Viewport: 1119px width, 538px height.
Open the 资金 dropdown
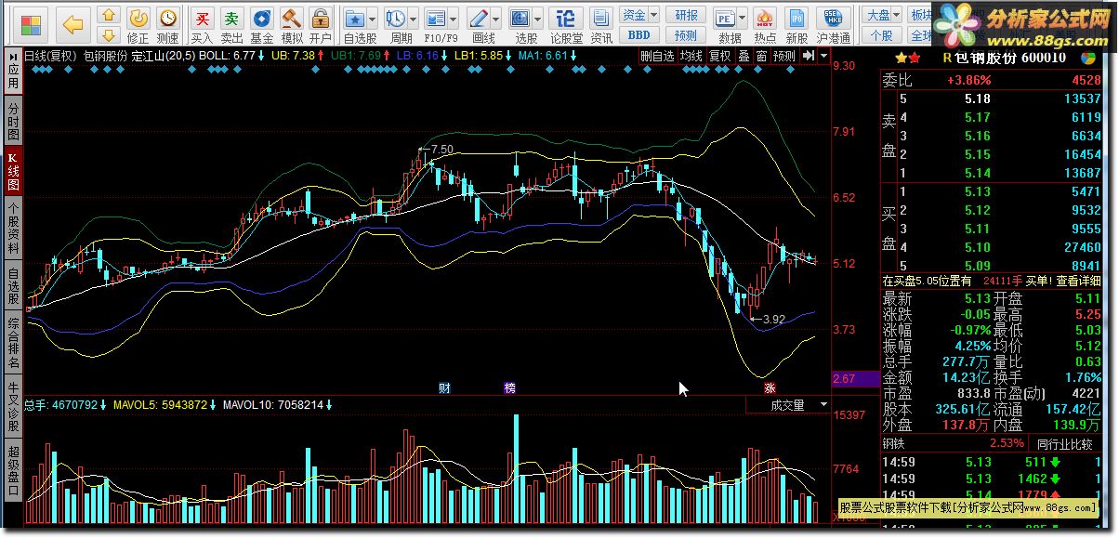tap(639, 15)
